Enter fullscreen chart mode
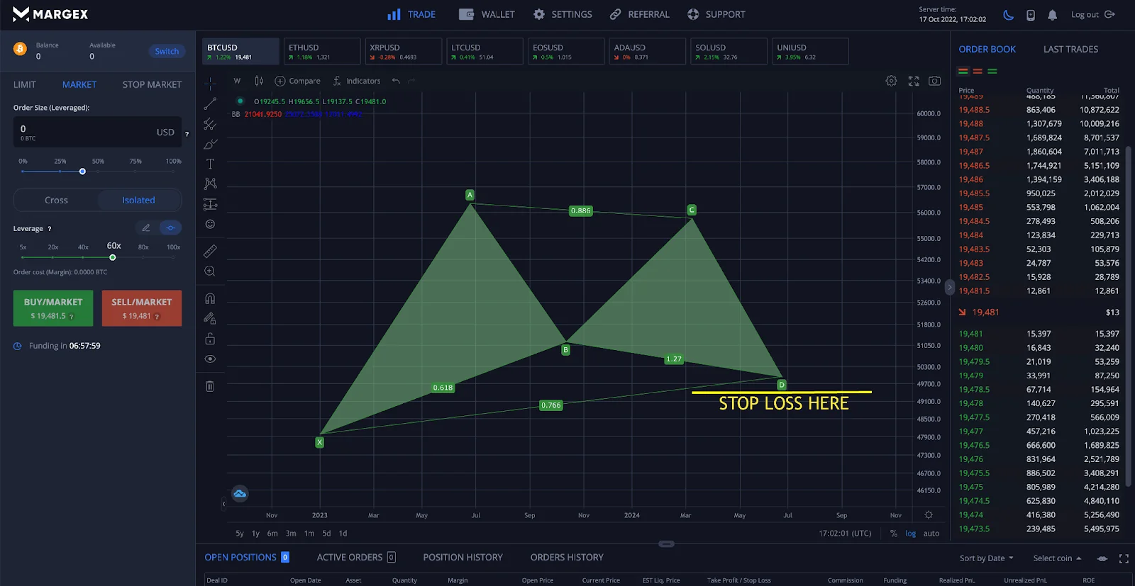Viewport: 1135px width, 586px height. [914, 81]
